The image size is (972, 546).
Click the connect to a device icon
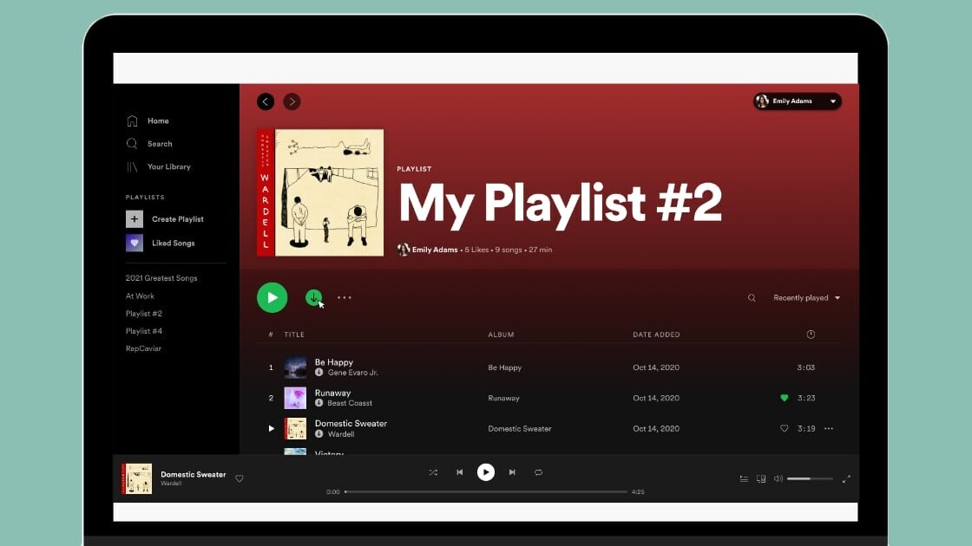(761, 478)
